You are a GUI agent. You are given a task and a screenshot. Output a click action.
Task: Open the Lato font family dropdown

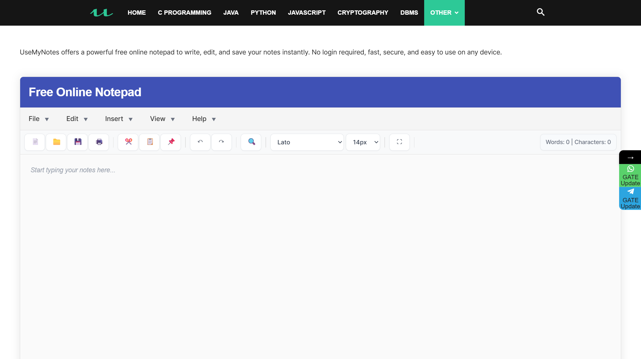[x=307, y=142]
